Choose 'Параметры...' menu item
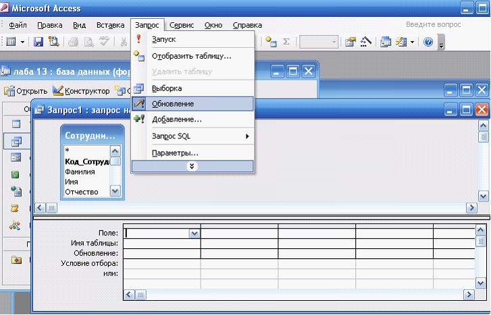 click(x=192, y=153)
